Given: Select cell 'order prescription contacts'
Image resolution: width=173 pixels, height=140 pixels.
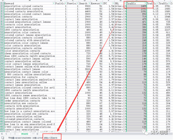Looking at the screenshot, I should point(30,101).
